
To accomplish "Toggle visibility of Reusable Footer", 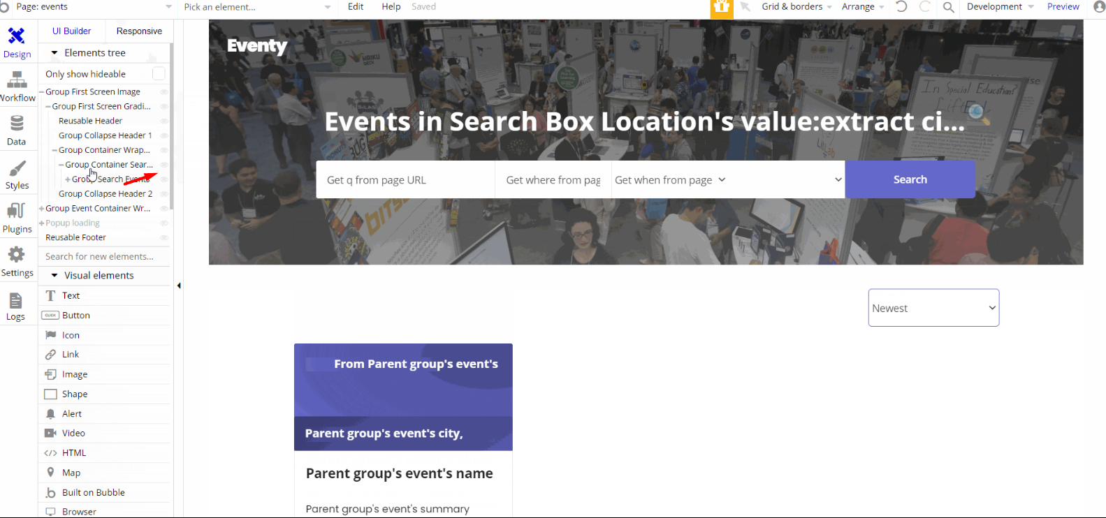I will 164,238.
